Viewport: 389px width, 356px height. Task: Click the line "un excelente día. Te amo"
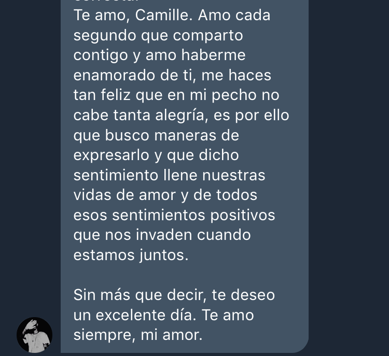163,316
